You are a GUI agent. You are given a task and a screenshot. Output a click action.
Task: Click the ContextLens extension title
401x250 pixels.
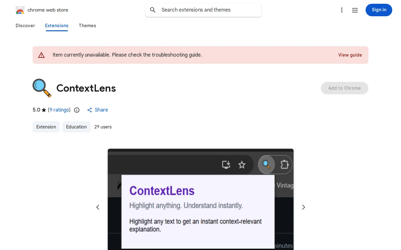[x=86, y=88]
